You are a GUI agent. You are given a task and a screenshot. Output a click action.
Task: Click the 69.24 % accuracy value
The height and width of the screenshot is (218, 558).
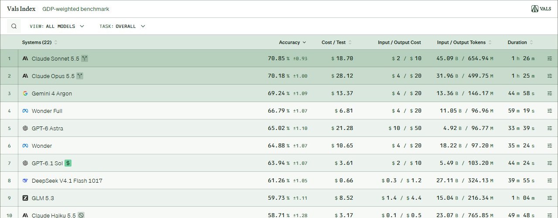click(x=279, y=93)
